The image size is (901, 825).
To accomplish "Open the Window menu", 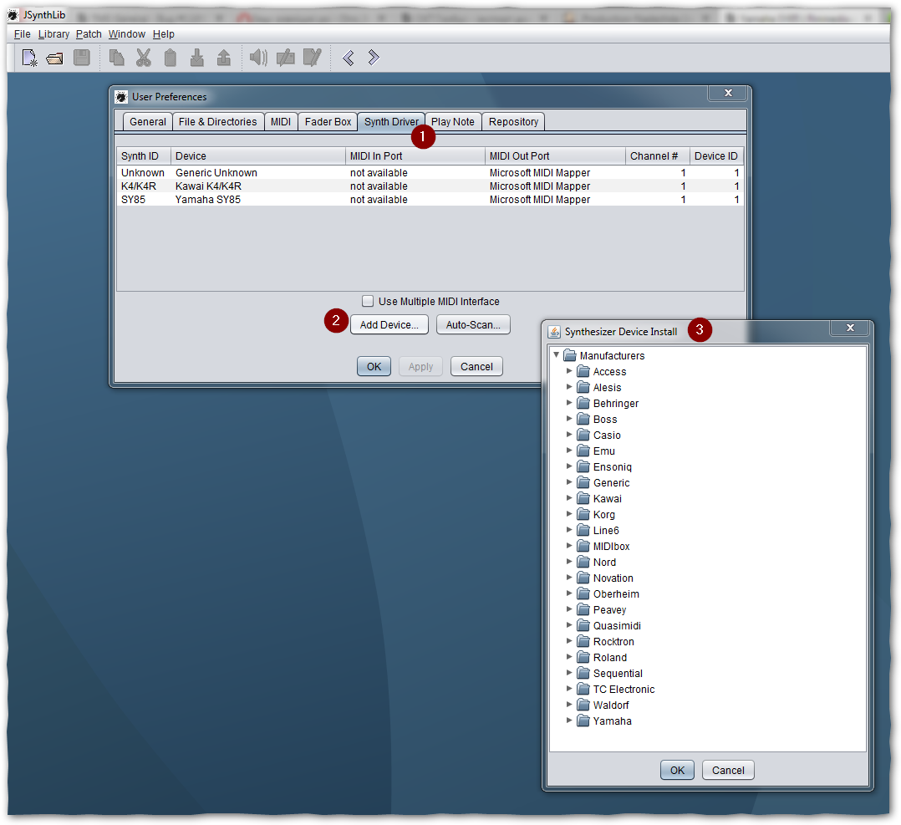I will pyautogui.click(x=126, y=34).
